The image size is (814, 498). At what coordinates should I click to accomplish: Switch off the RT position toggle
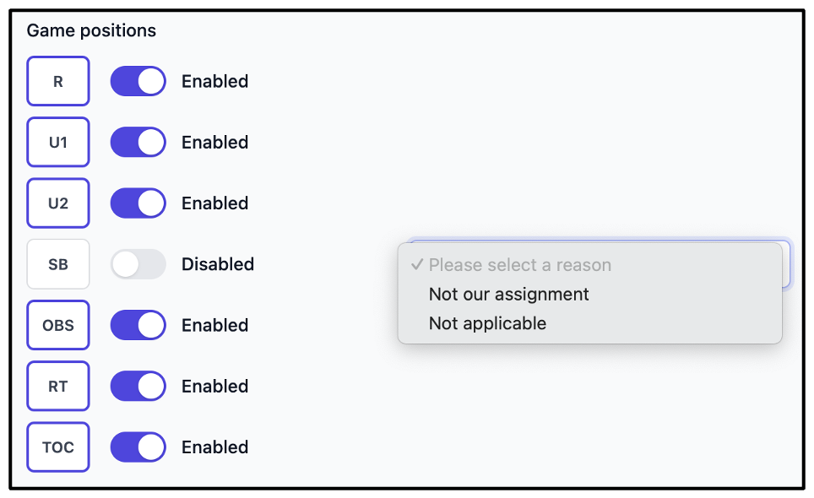click(138, 386)
